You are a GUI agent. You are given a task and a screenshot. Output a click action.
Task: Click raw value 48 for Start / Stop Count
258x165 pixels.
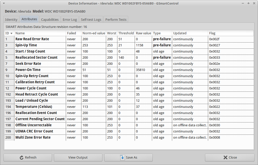pos(138,51)
